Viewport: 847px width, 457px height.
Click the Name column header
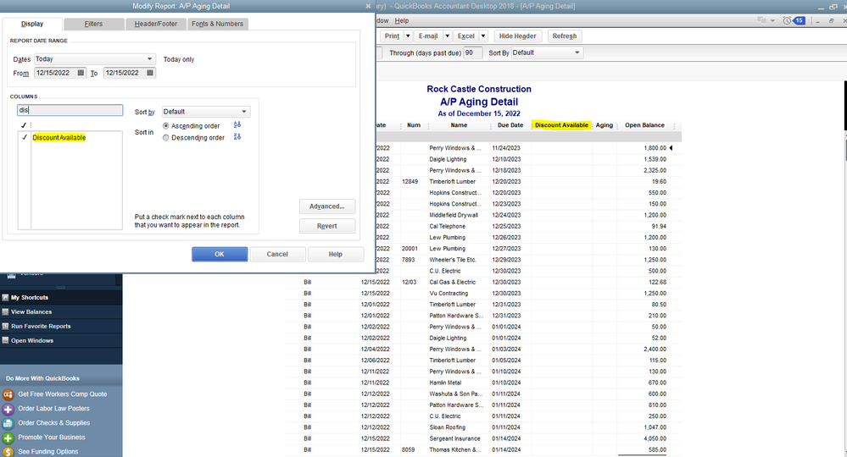(x=459, y=125)
